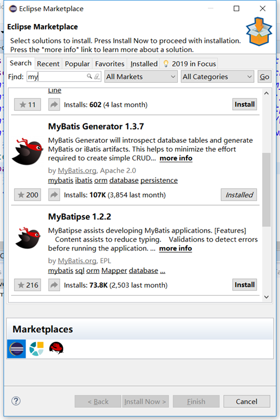This screenshot has height=420, width=280.
Task: Share the MyBatis Generator entry via arrow icon
Action: pos(54,195)
